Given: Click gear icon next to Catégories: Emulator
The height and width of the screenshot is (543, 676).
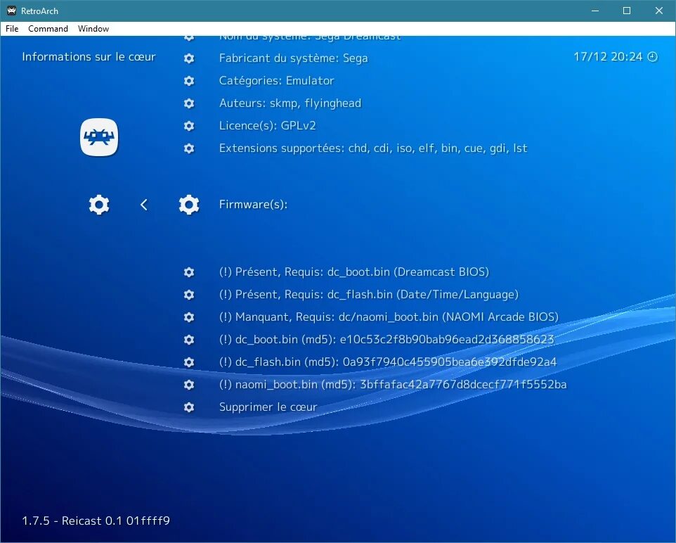Looking at the screenshot, I should 189,81.
